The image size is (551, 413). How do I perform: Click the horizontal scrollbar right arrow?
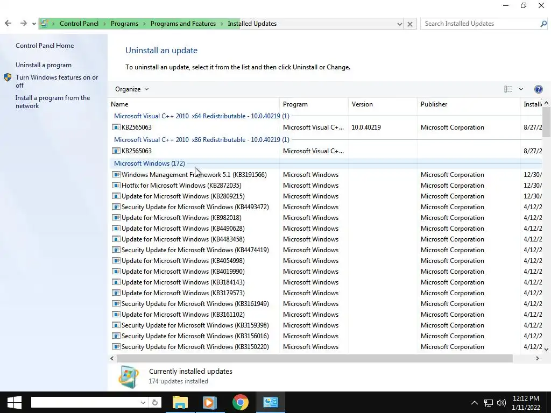tap(538, 358)
